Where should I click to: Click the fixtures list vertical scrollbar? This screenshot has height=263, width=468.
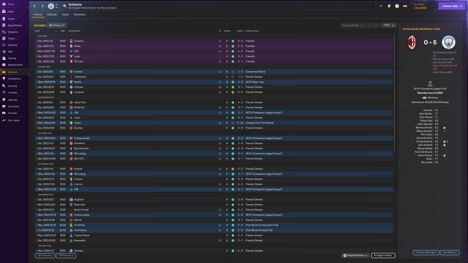(x=395, y=93)
